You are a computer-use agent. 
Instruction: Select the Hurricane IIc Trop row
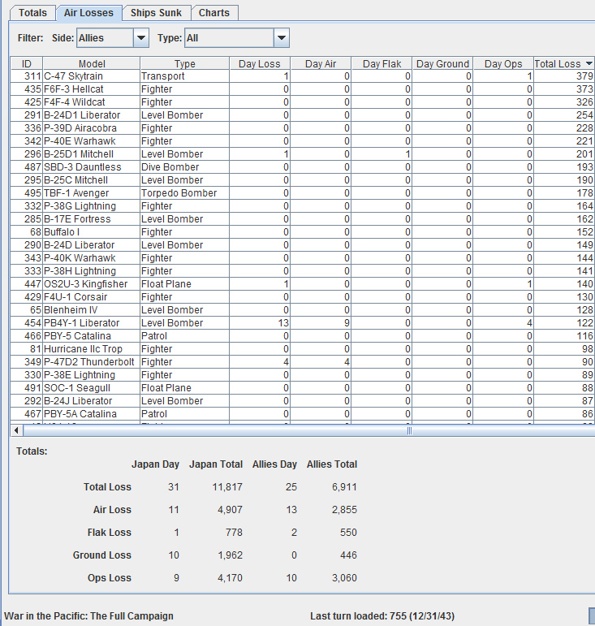(303, 349)
